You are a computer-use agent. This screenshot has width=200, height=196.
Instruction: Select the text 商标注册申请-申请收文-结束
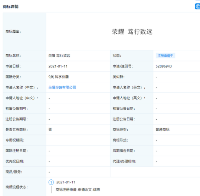coord(78,190)
